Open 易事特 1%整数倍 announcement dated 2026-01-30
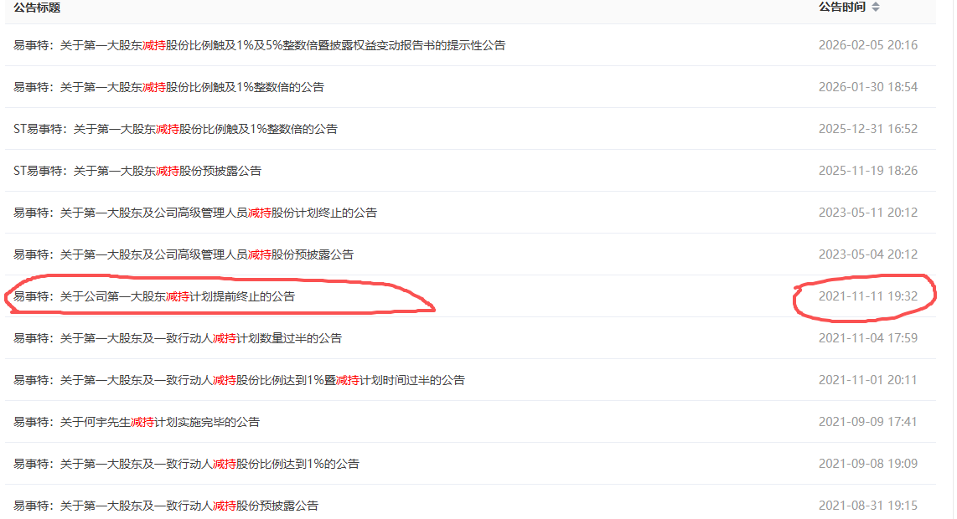Screen dimensions: 957x519 [169, 87]
